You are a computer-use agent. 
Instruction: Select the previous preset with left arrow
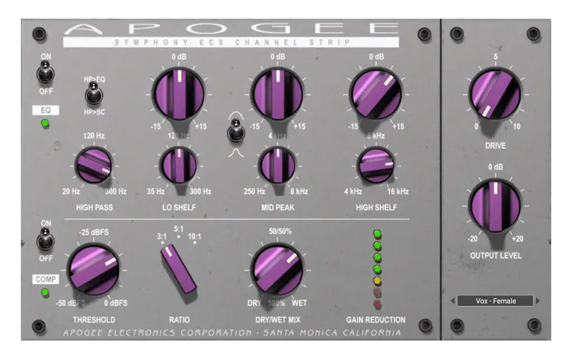point(453,301)
